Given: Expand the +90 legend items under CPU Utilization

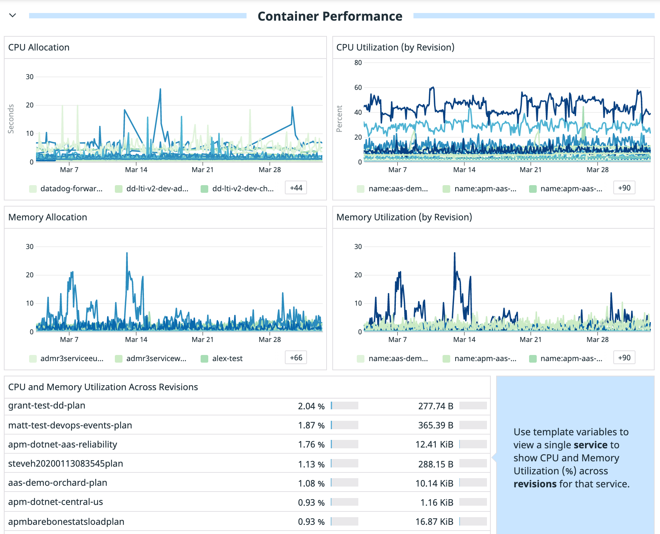Looking at the screenshot, I should (x=624, y=187).
